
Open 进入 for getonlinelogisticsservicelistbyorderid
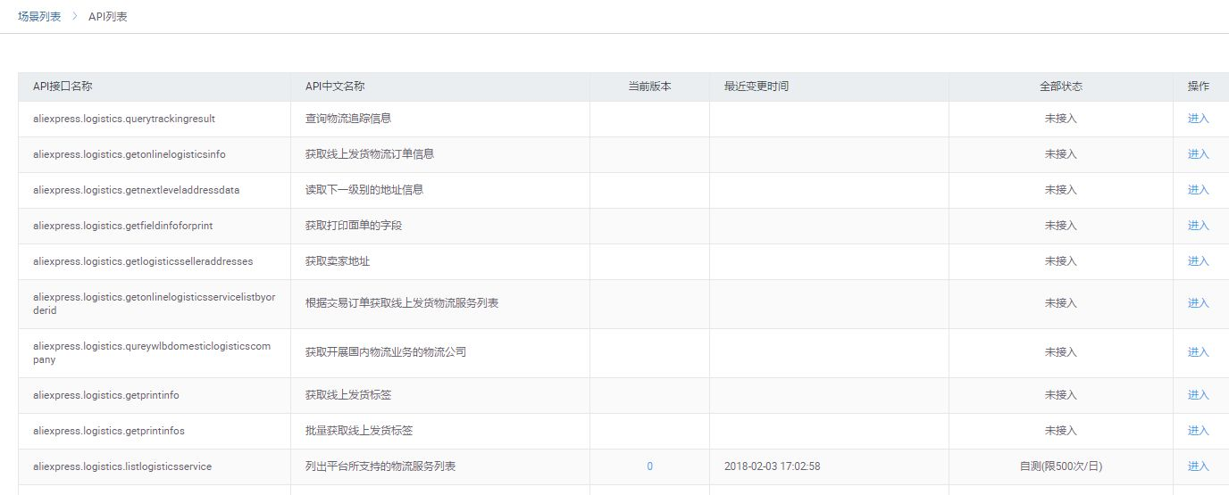pos(1198,303)
